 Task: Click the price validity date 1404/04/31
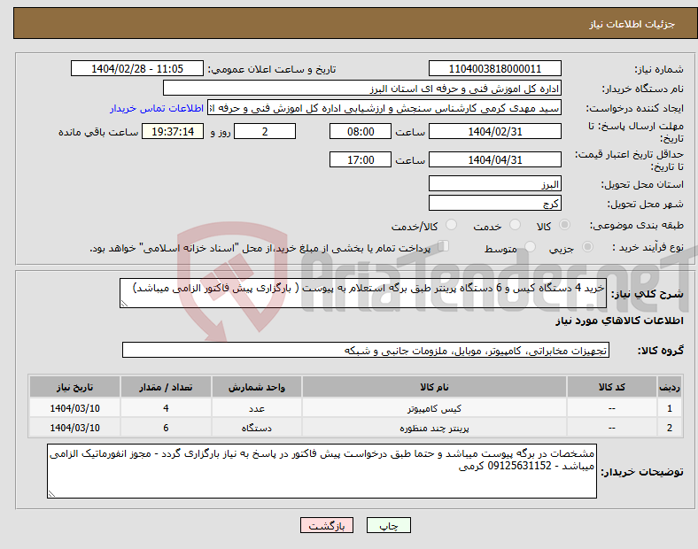[x=494, y=159]
